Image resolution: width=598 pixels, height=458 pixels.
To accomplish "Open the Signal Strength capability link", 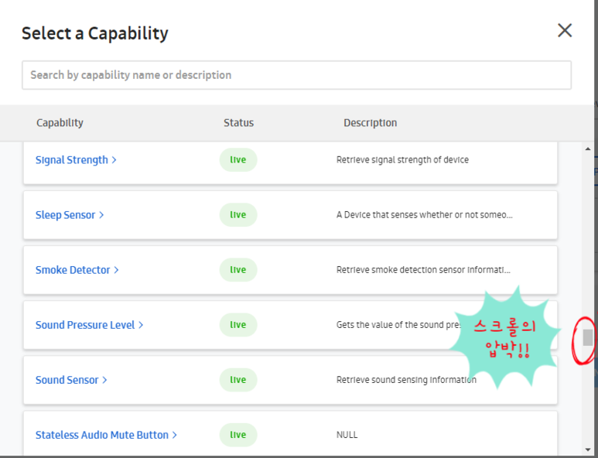I will coord(75,160).
